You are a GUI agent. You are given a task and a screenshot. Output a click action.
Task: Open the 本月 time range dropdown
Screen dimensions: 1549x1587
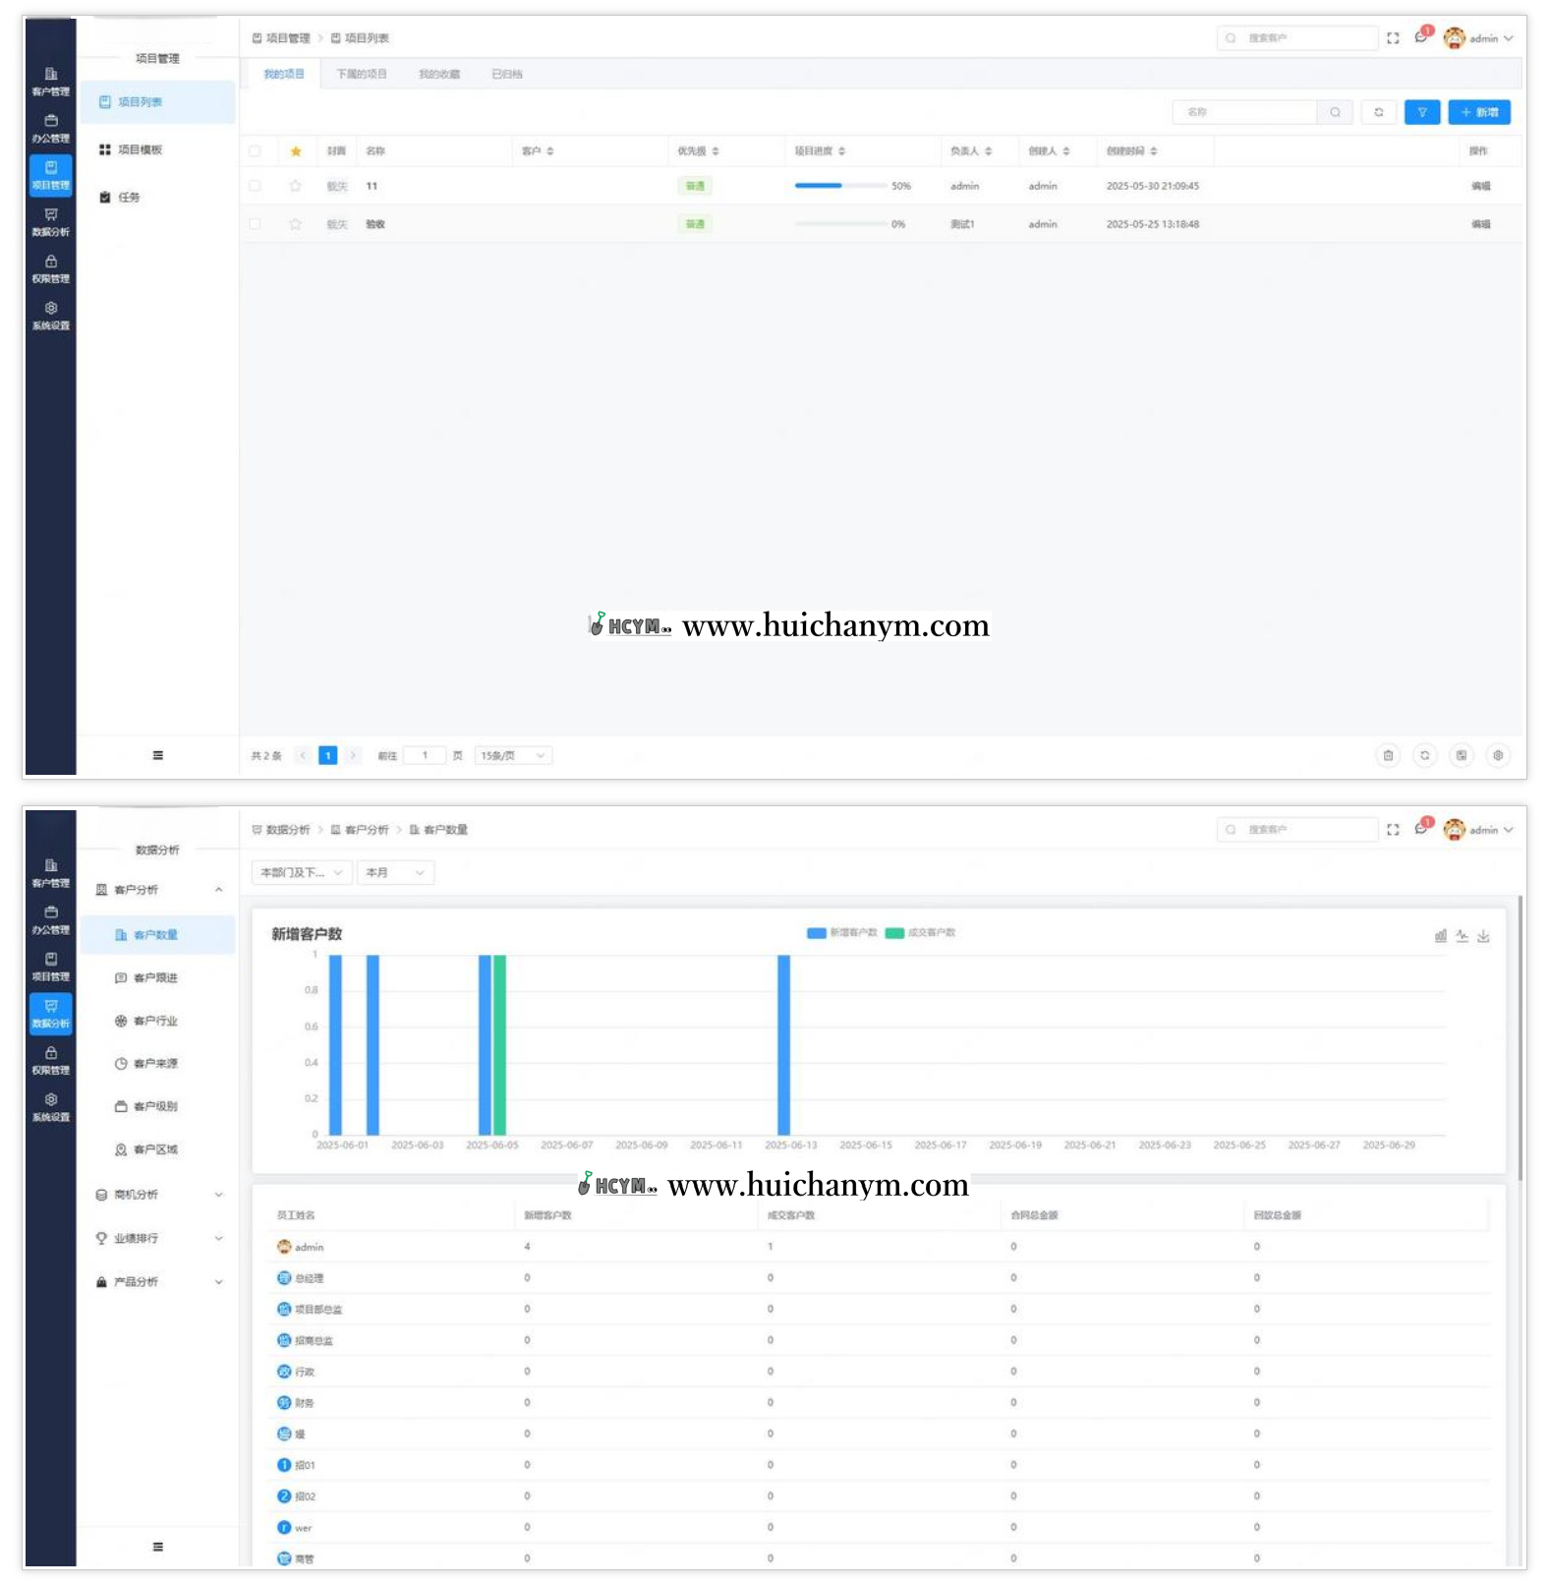tap(394, 872)
